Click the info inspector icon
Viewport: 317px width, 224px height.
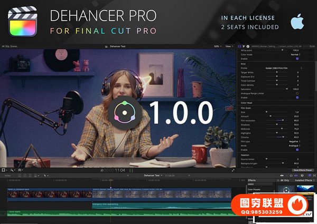[248, 46]
